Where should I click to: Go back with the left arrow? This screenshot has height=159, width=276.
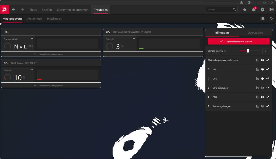click(13, 10)
